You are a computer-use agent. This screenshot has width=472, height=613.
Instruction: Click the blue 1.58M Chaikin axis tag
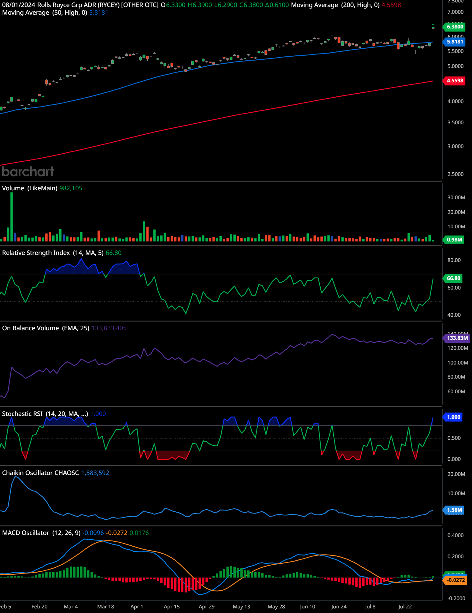pyautogui.click(x=454, y=510)
